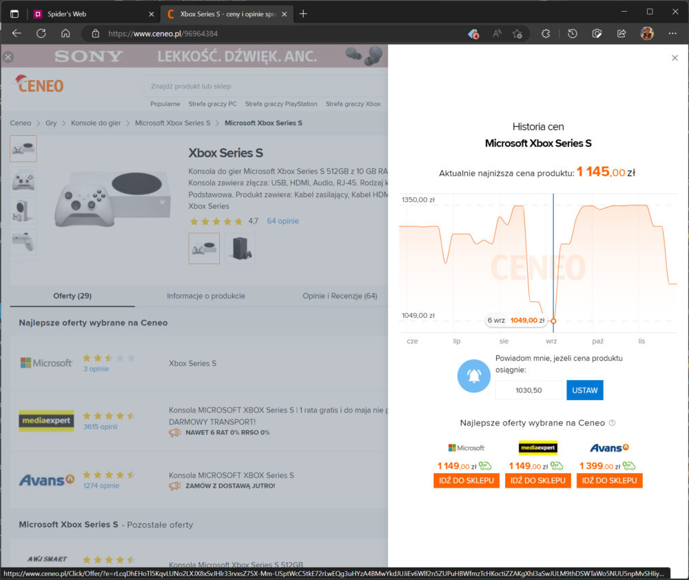Close the Spider's Web tab
This screenshot has height=580, width=689.
[x=152, y=14]
